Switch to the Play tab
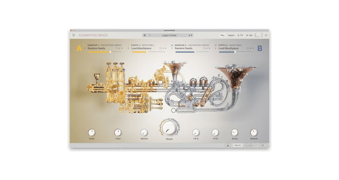The width and height of the screenshot is (339, 180). tap(222, 35)
